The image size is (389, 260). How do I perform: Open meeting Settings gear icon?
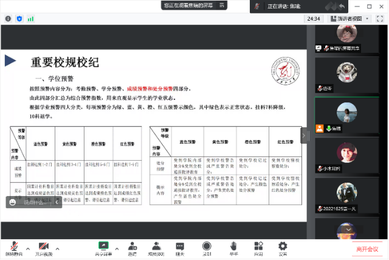pyautogui.click(x=283, y=247)
